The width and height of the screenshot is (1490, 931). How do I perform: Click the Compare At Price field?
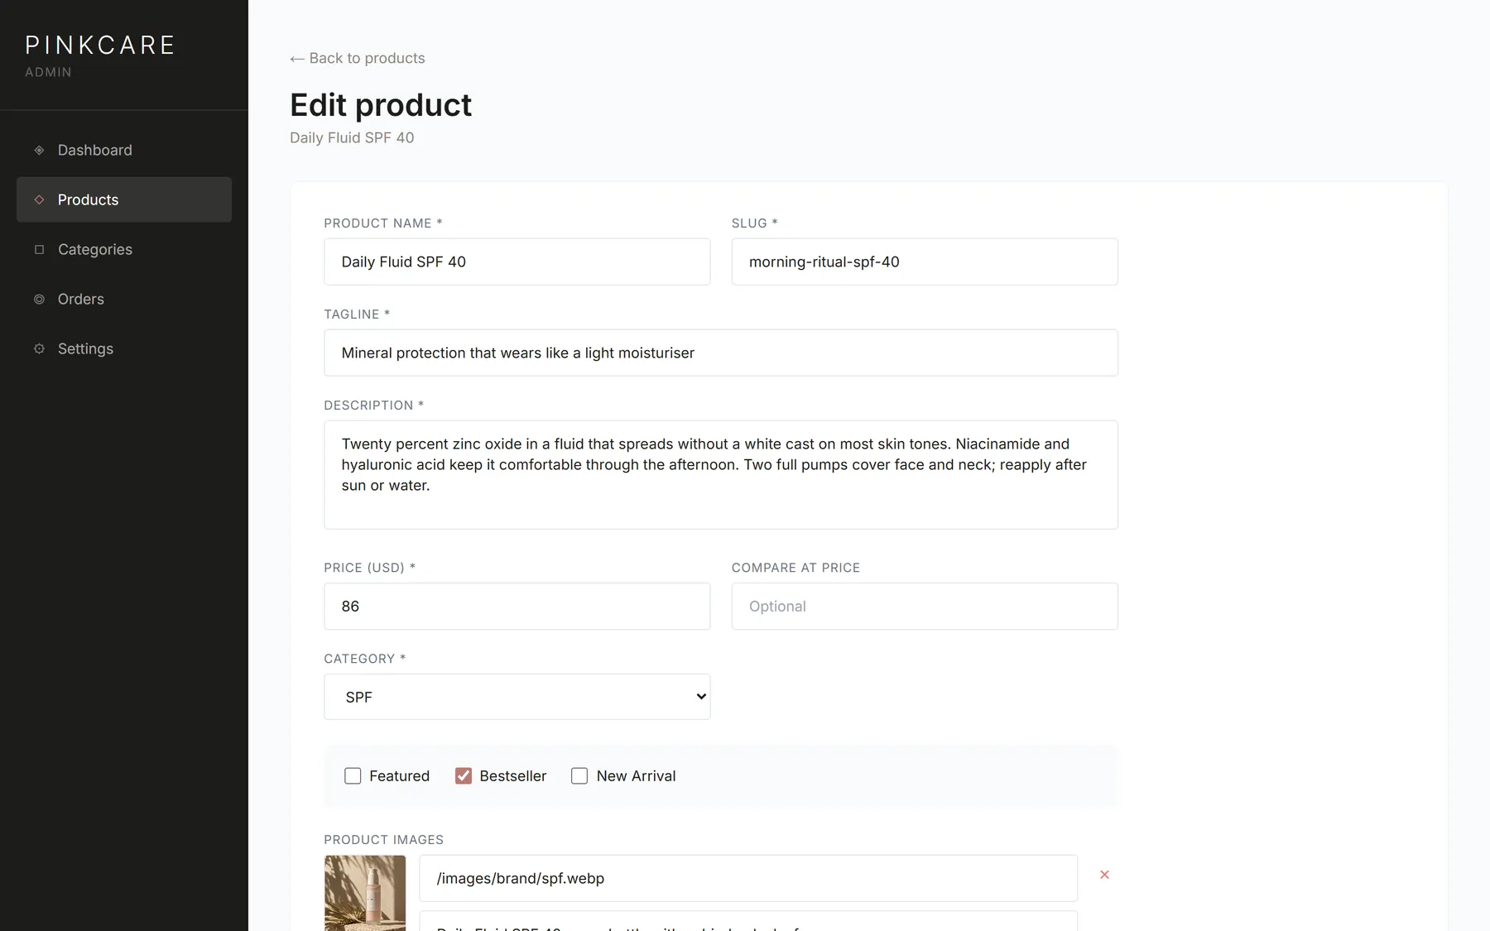[x=925, y=606]
